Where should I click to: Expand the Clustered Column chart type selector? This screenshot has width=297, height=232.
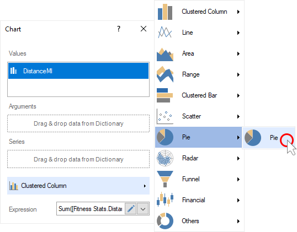pos(78,186)
